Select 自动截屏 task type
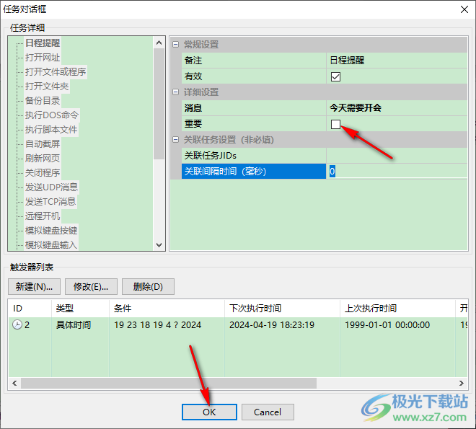Image resolution: width=476 pixels, height=429 pixels. [x=43, y=144]
